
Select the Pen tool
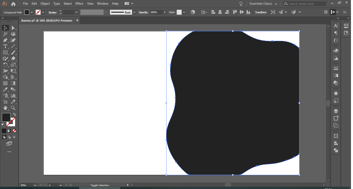[5, 40]
